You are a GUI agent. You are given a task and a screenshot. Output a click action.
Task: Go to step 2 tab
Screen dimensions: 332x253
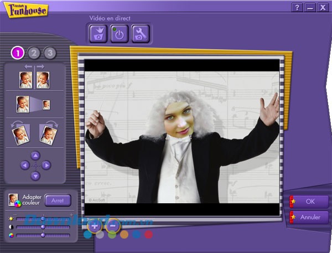point(34,53)
